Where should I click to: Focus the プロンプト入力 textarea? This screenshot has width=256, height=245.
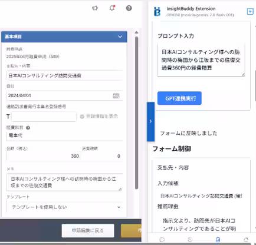tap(201, 60)
